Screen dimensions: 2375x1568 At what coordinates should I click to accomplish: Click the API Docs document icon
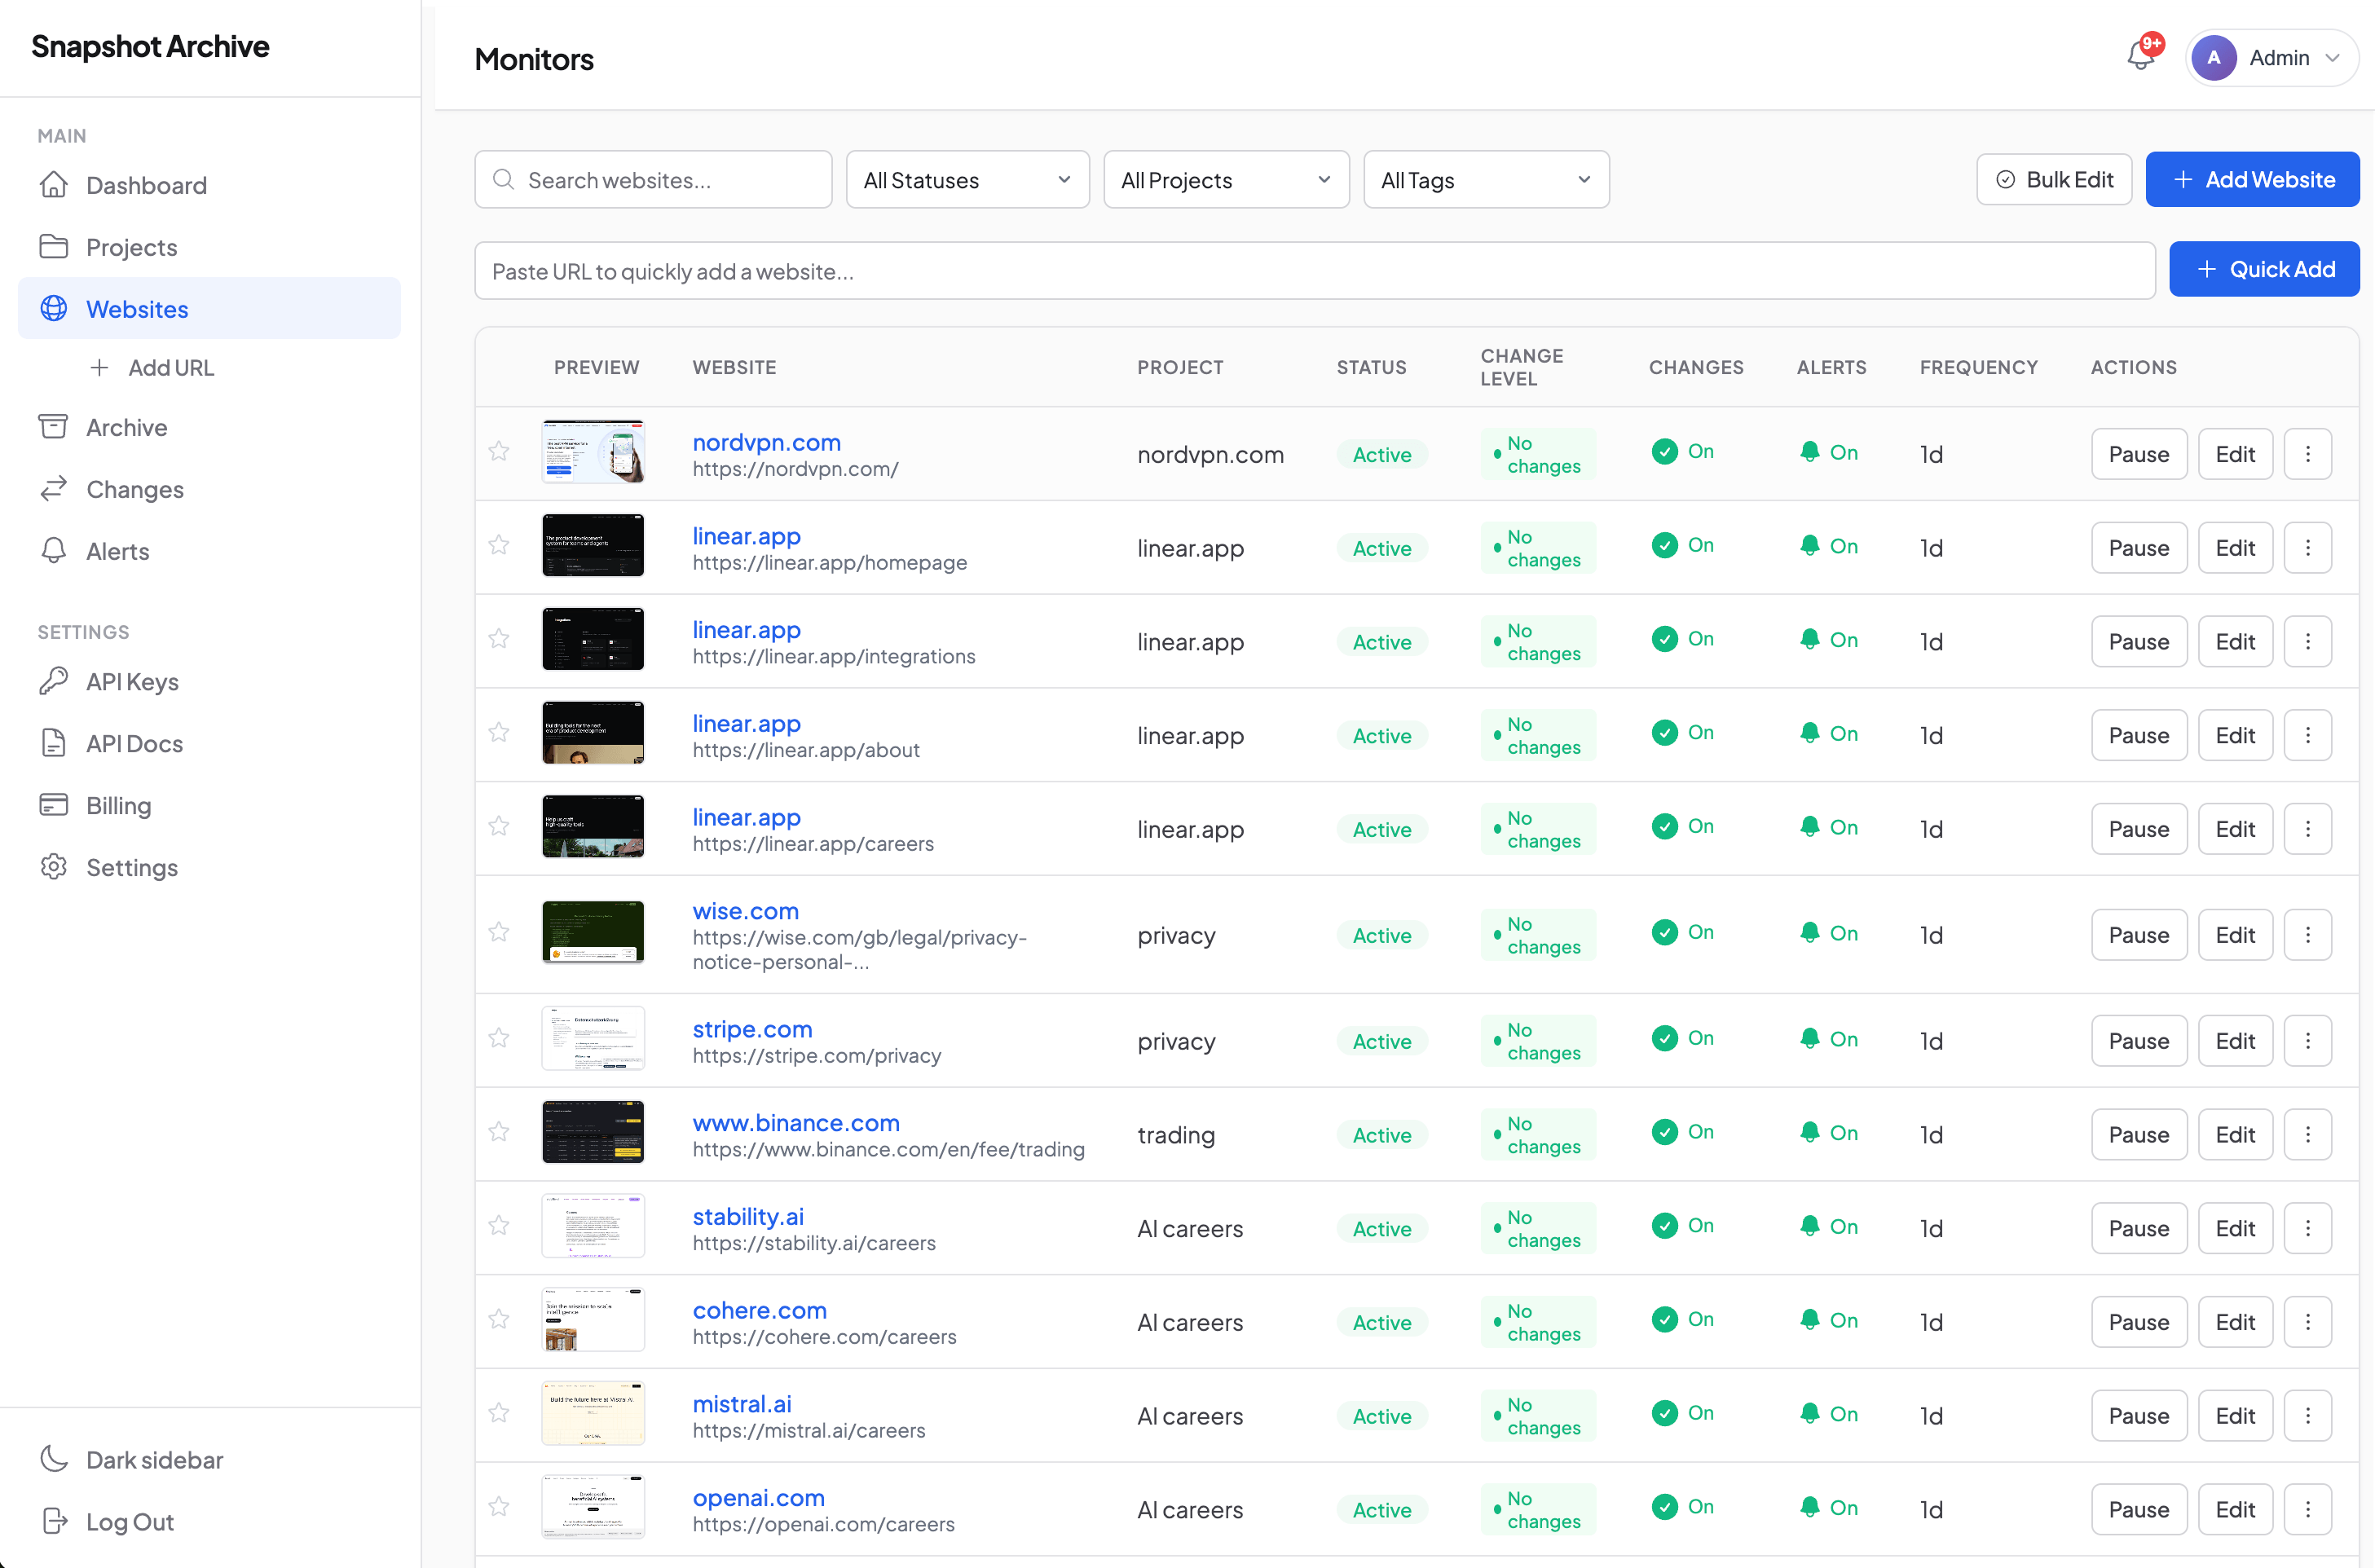pos(54,744)
